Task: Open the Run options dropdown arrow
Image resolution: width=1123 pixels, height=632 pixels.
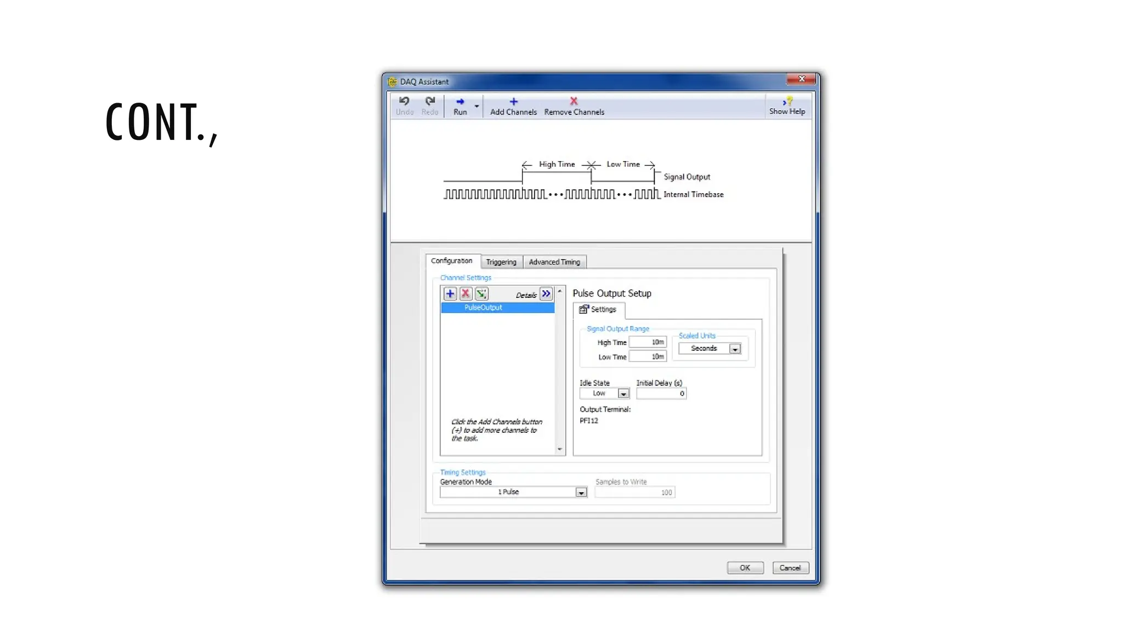Action: point(477,106)
